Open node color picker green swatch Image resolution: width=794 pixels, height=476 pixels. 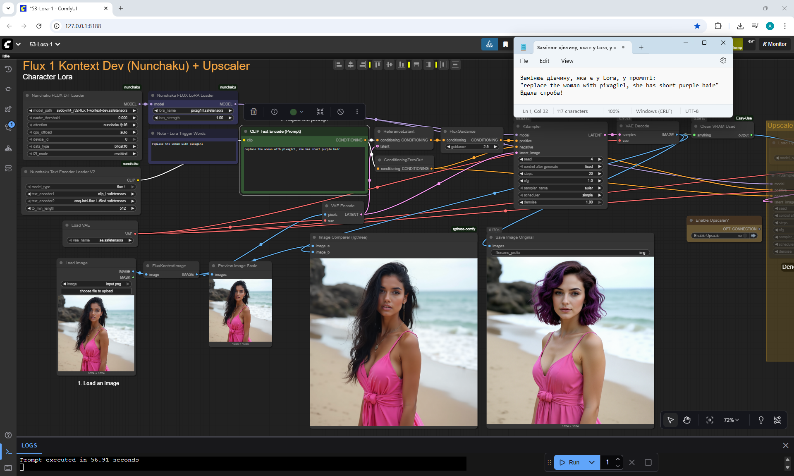294,112
